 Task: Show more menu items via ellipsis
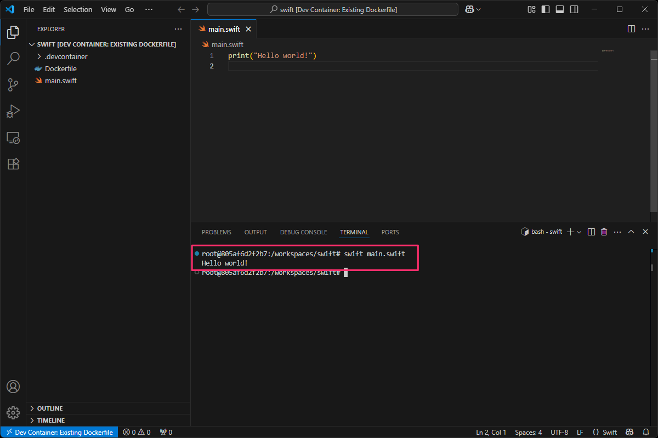pos(149,9)
